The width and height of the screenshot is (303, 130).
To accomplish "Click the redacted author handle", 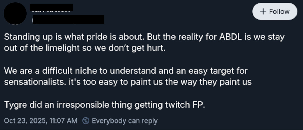I will tap(68, 19).
